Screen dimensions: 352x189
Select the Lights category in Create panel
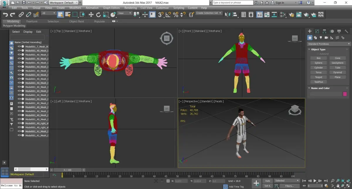(x=321, y=38)
